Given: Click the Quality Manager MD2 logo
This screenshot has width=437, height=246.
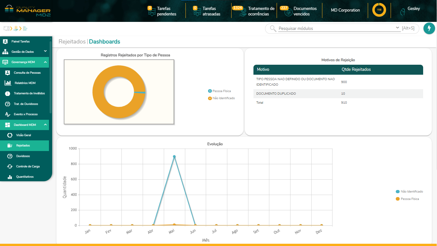Looking at the screenshot, I should 28,11.
